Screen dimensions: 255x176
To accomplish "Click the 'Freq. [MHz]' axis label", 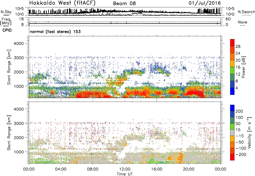I will (x=6, y=22).
